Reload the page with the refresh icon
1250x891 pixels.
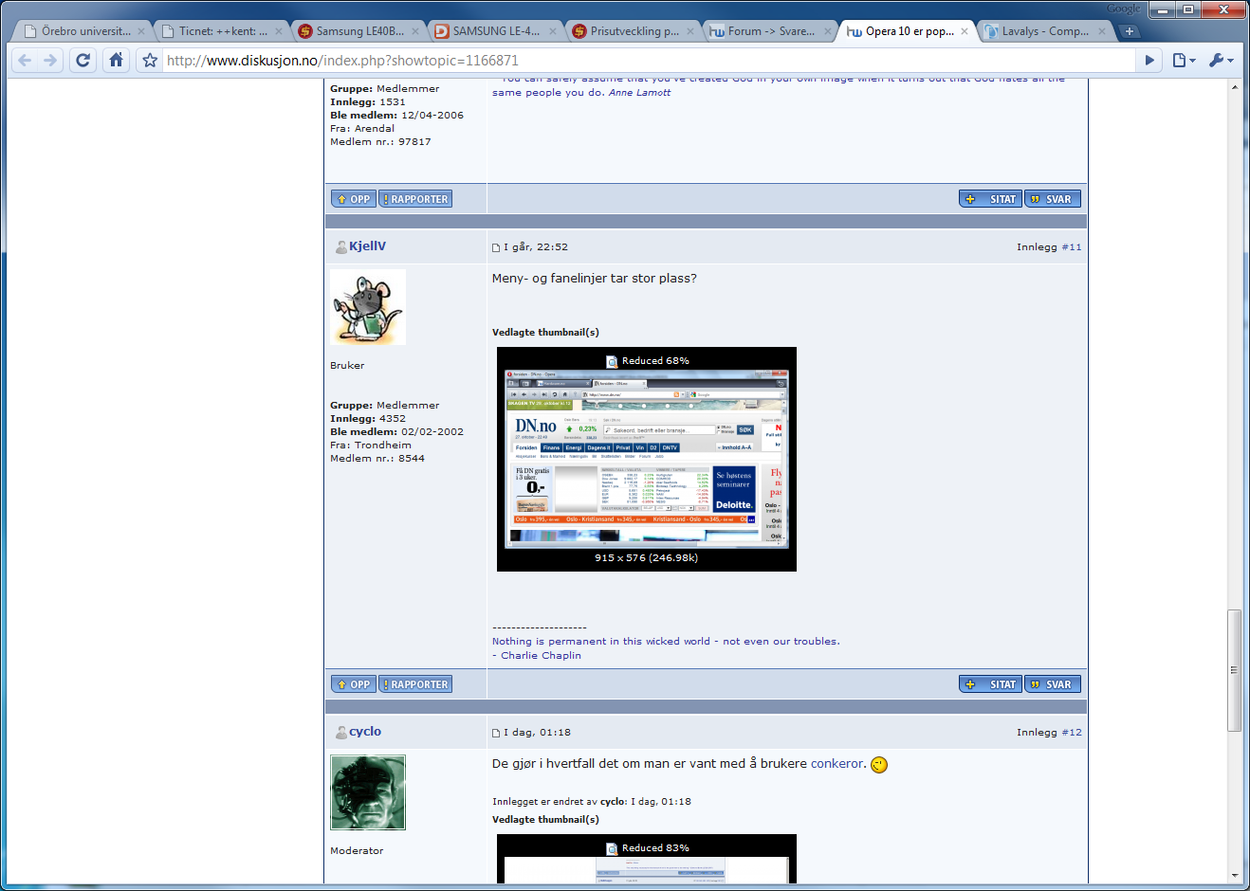[83, 60]
